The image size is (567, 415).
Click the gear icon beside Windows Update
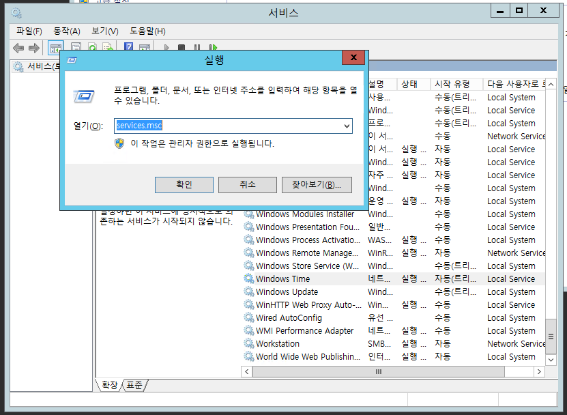pyautogui.click(x=249, y=291)
